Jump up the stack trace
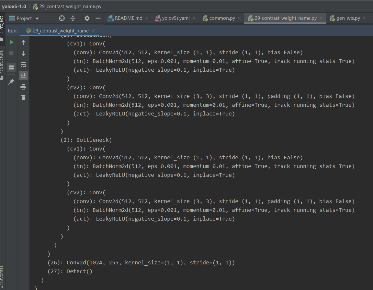This screenshot has width=373, height=290. coord(23,42)
